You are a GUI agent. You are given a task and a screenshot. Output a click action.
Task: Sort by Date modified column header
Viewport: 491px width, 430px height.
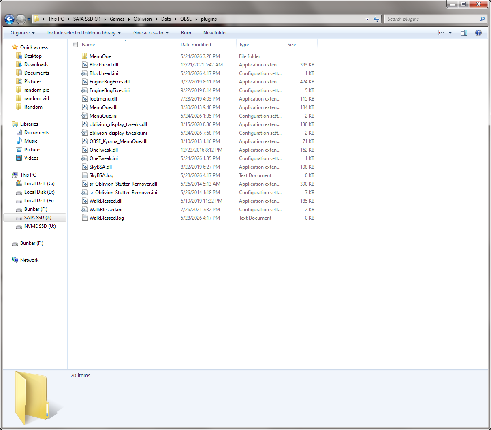coord(196,45)
